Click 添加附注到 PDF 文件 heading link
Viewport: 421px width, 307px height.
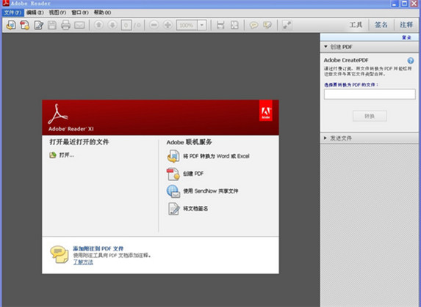coord(98,248)
